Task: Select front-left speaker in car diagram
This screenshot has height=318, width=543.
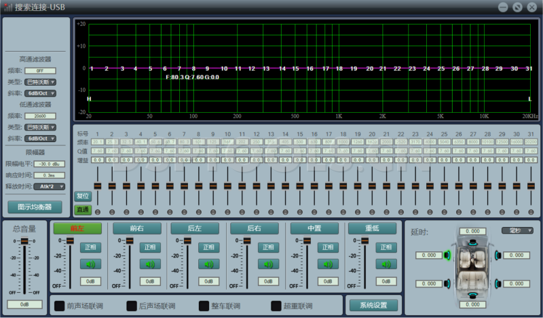Action: point(448,255)
